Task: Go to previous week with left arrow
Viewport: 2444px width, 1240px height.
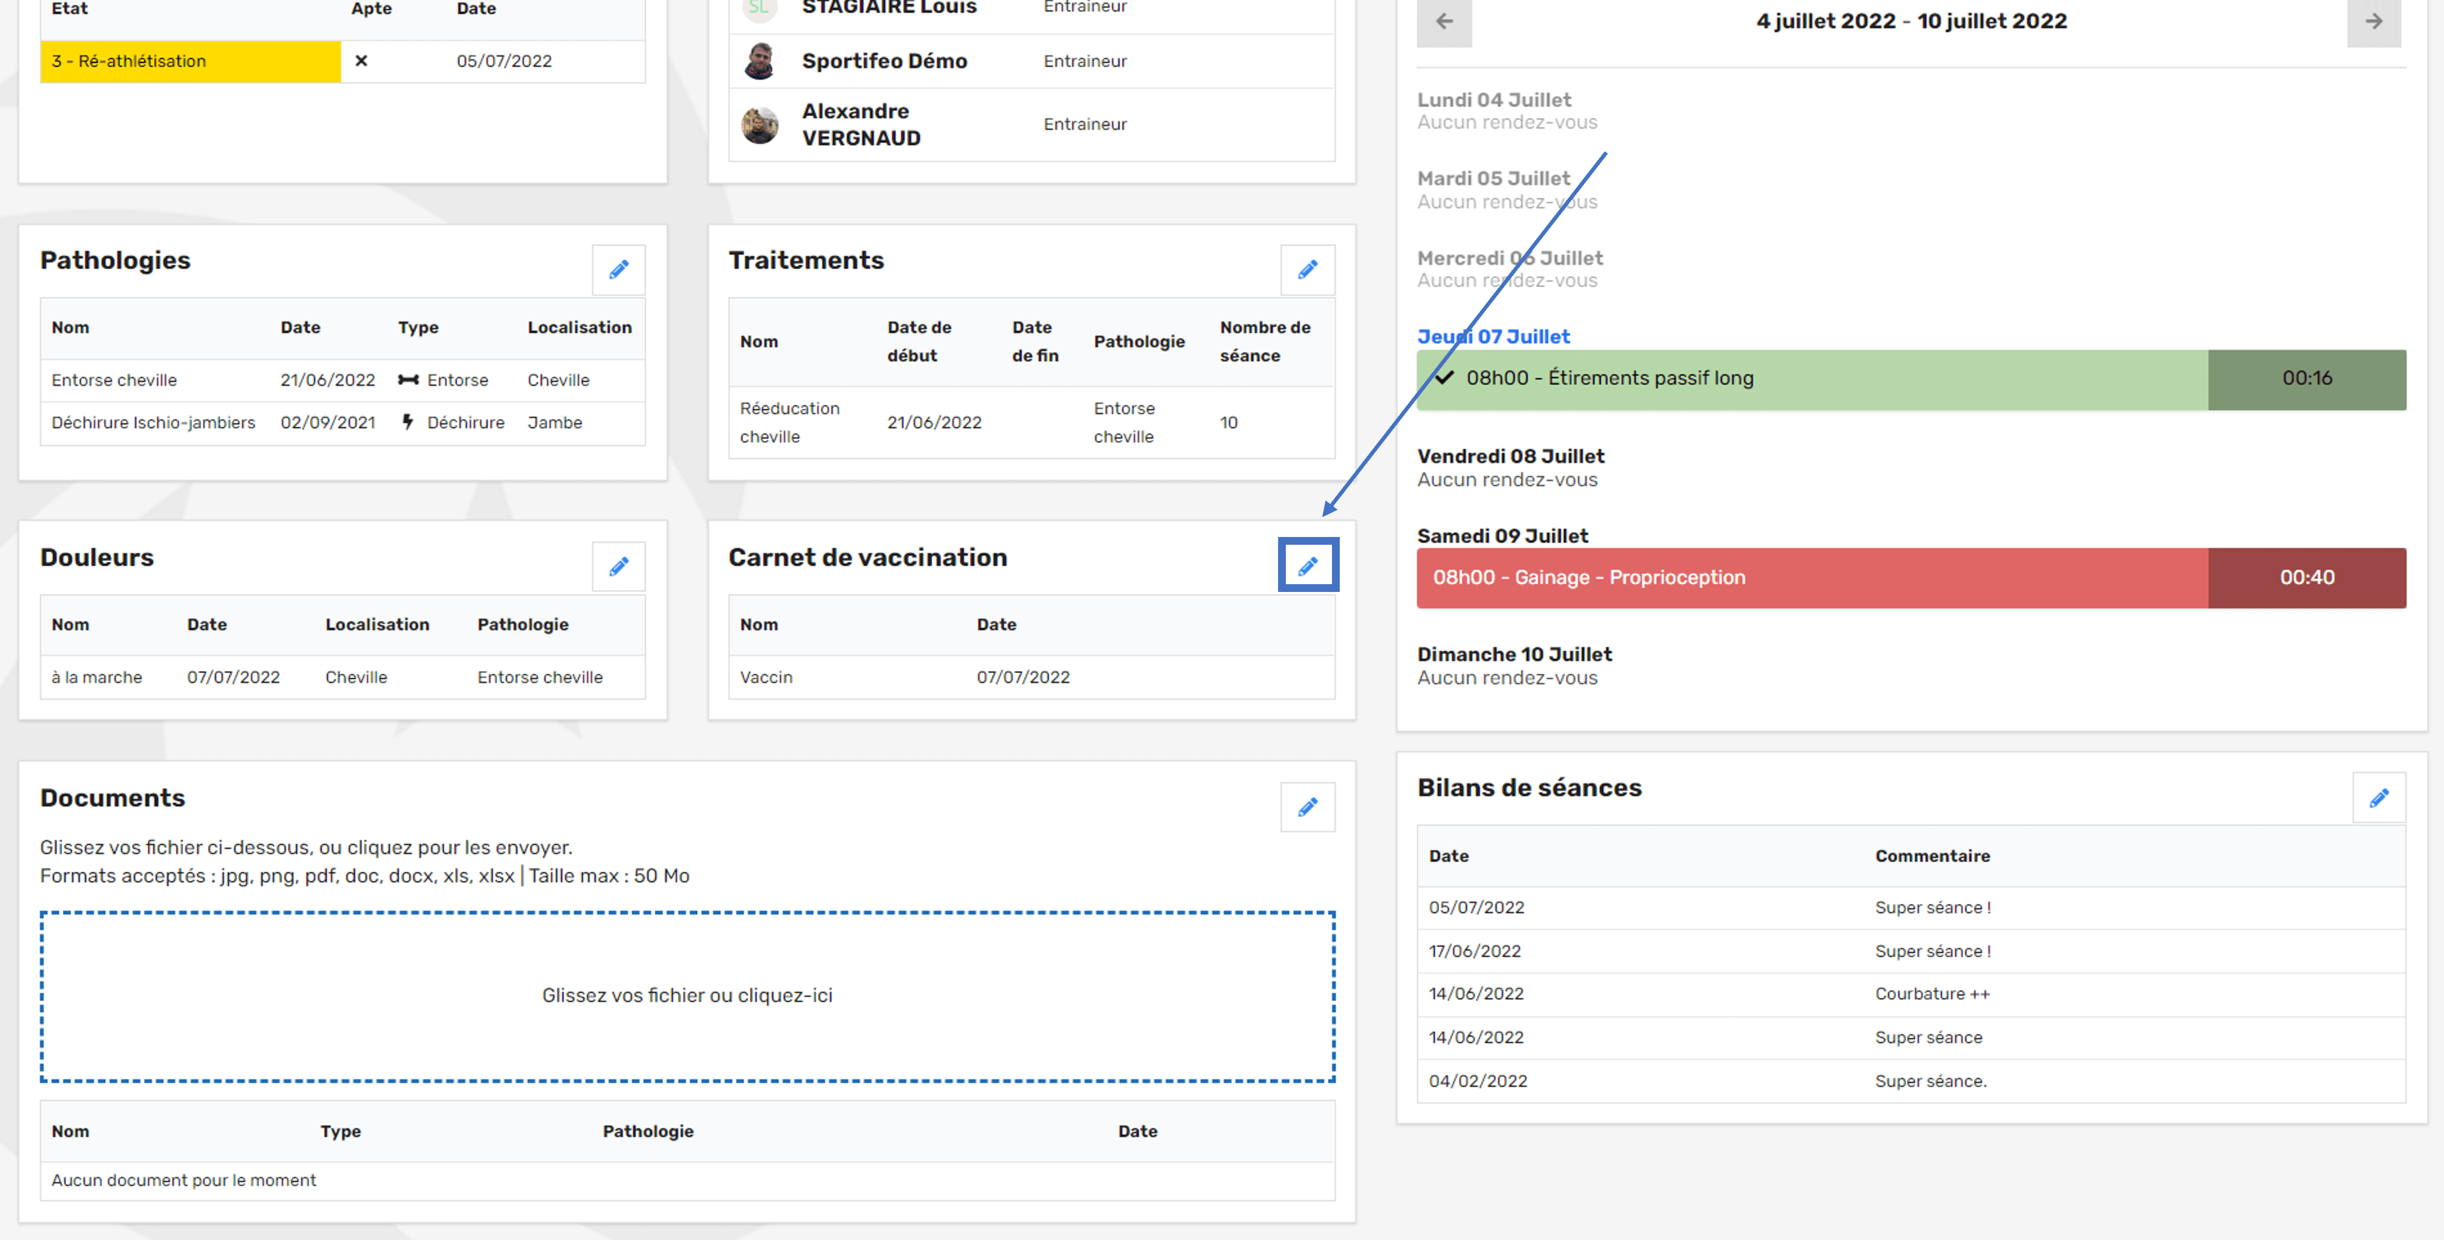Action: point(1444,21)
